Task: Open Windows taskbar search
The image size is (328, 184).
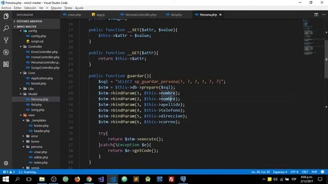Action: click(17, 179)
